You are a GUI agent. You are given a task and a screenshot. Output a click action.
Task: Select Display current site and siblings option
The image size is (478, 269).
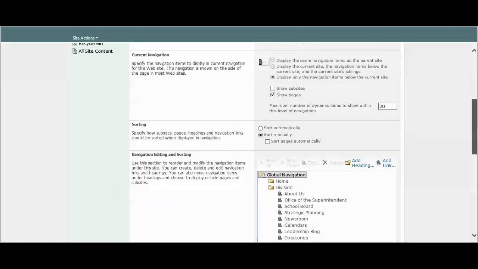(273, 67)
